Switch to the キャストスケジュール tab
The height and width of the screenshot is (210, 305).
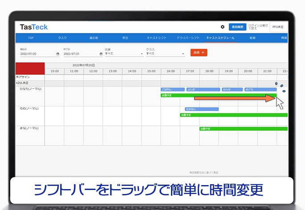tap(220, 38)
